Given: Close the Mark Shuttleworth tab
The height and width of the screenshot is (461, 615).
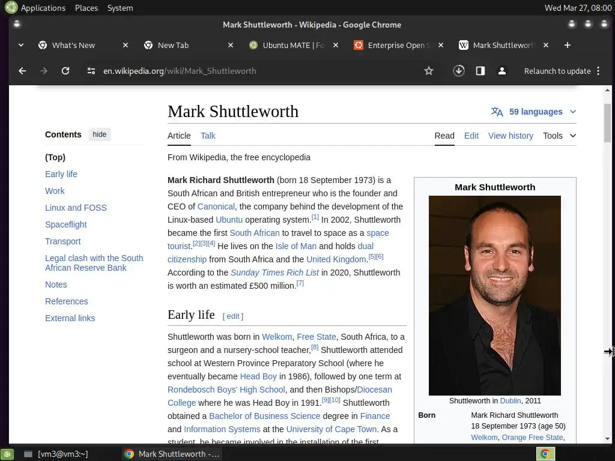Looking at the screenshot, I should pyautogui.click(x=546, y=45).
